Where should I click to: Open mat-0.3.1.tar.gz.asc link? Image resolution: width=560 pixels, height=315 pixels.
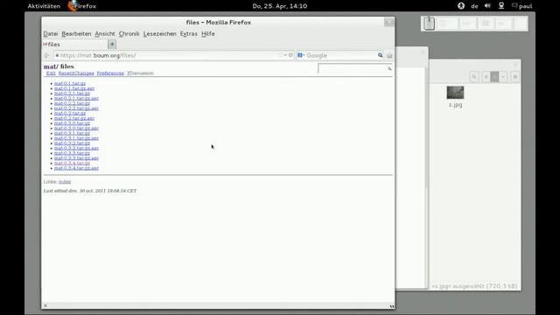(76, 138)
